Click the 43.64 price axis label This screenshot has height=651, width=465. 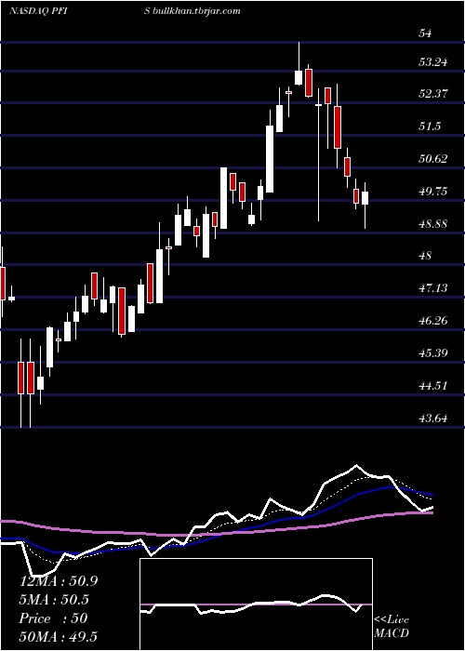(433, 418)
